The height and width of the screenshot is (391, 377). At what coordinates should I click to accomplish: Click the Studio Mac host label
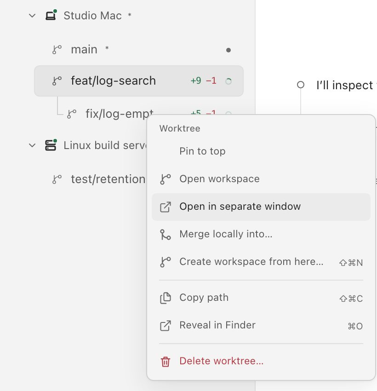tap(93, 16)
